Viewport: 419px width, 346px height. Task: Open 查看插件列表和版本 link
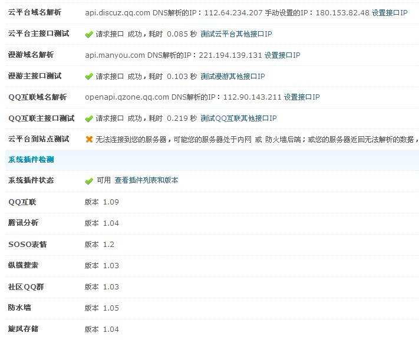146,180
